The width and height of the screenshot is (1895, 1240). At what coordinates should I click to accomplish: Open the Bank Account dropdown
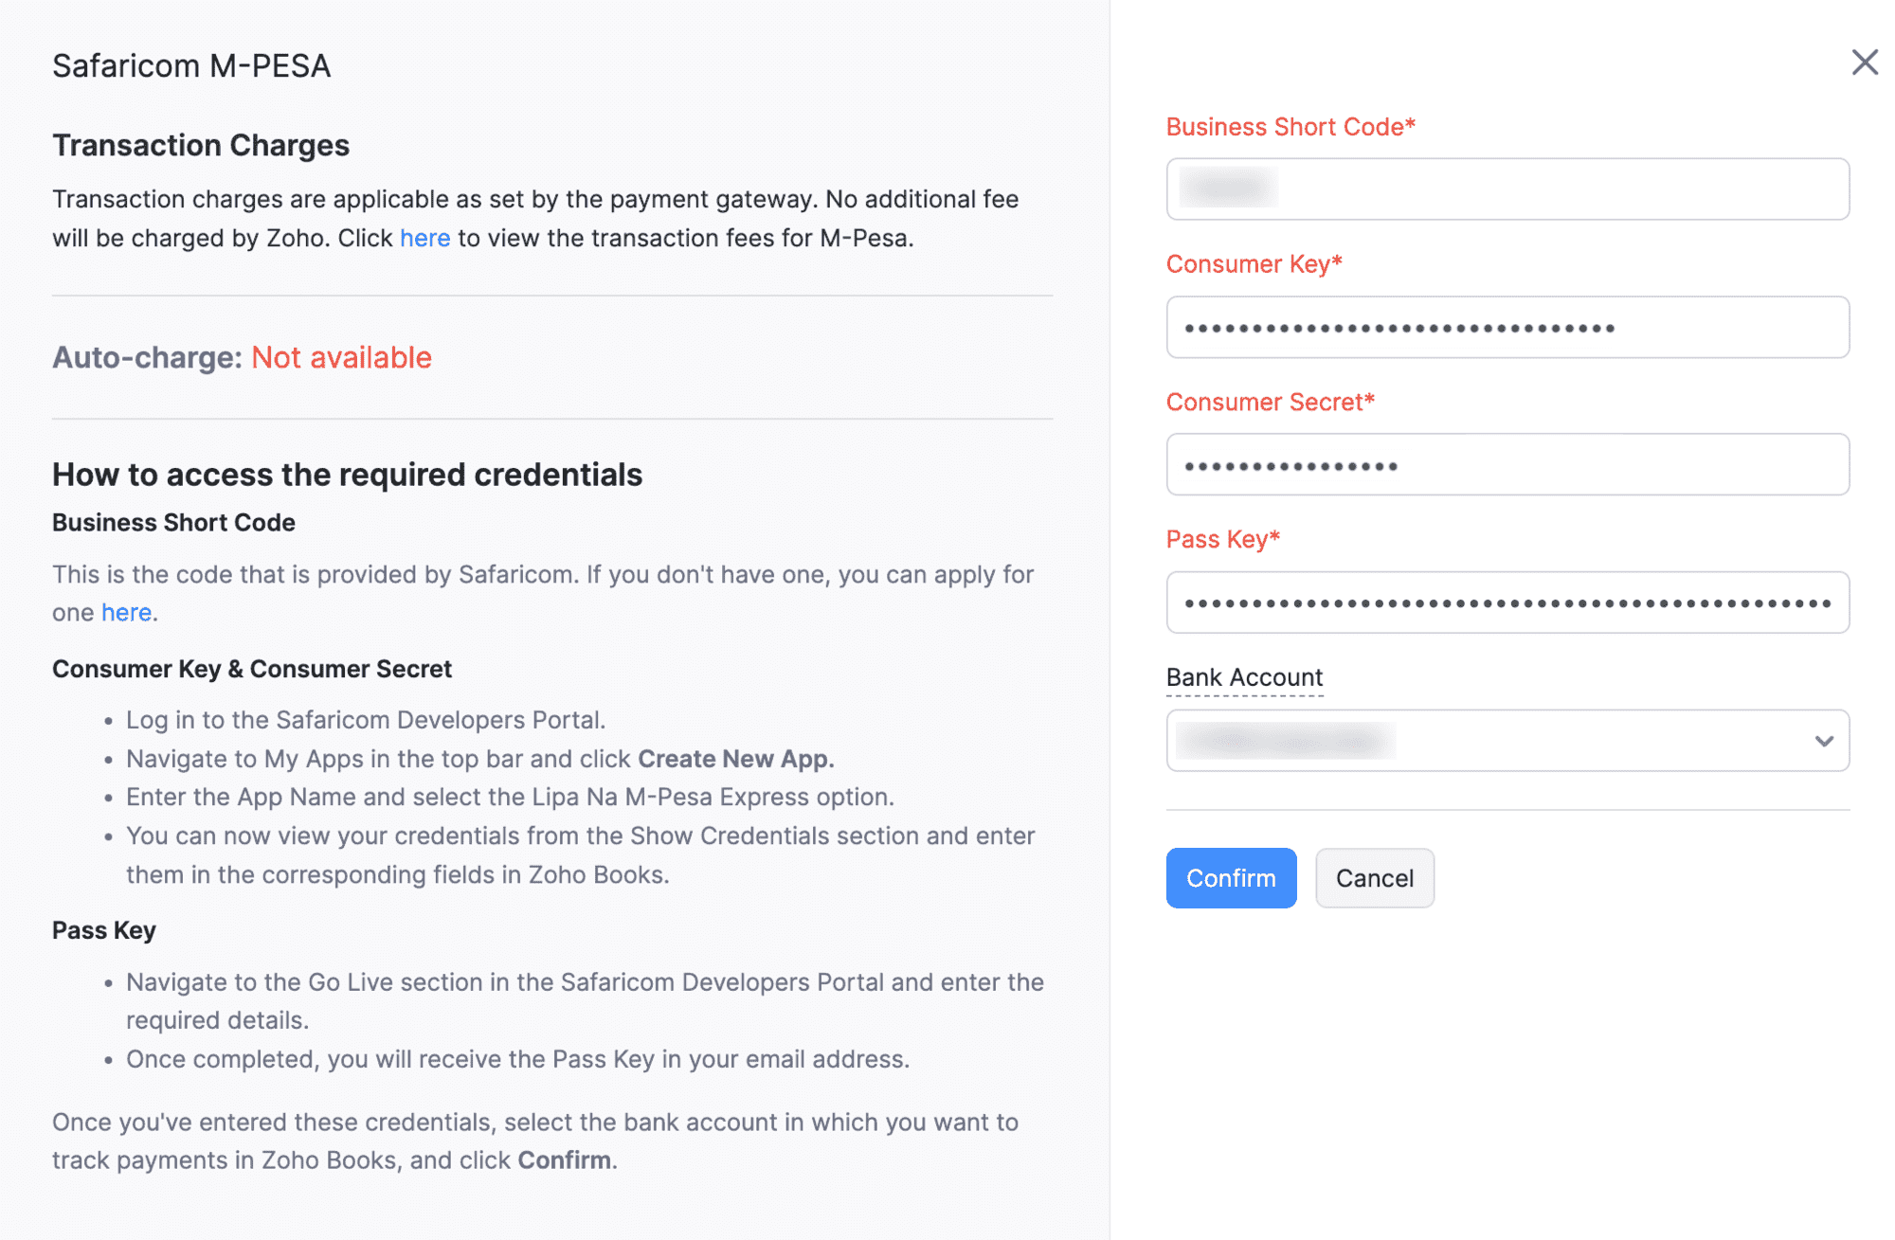click(1507, 741)
